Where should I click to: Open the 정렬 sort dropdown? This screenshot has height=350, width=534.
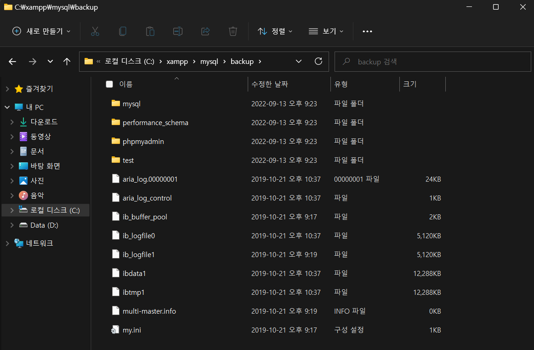[x=275, y=31]
